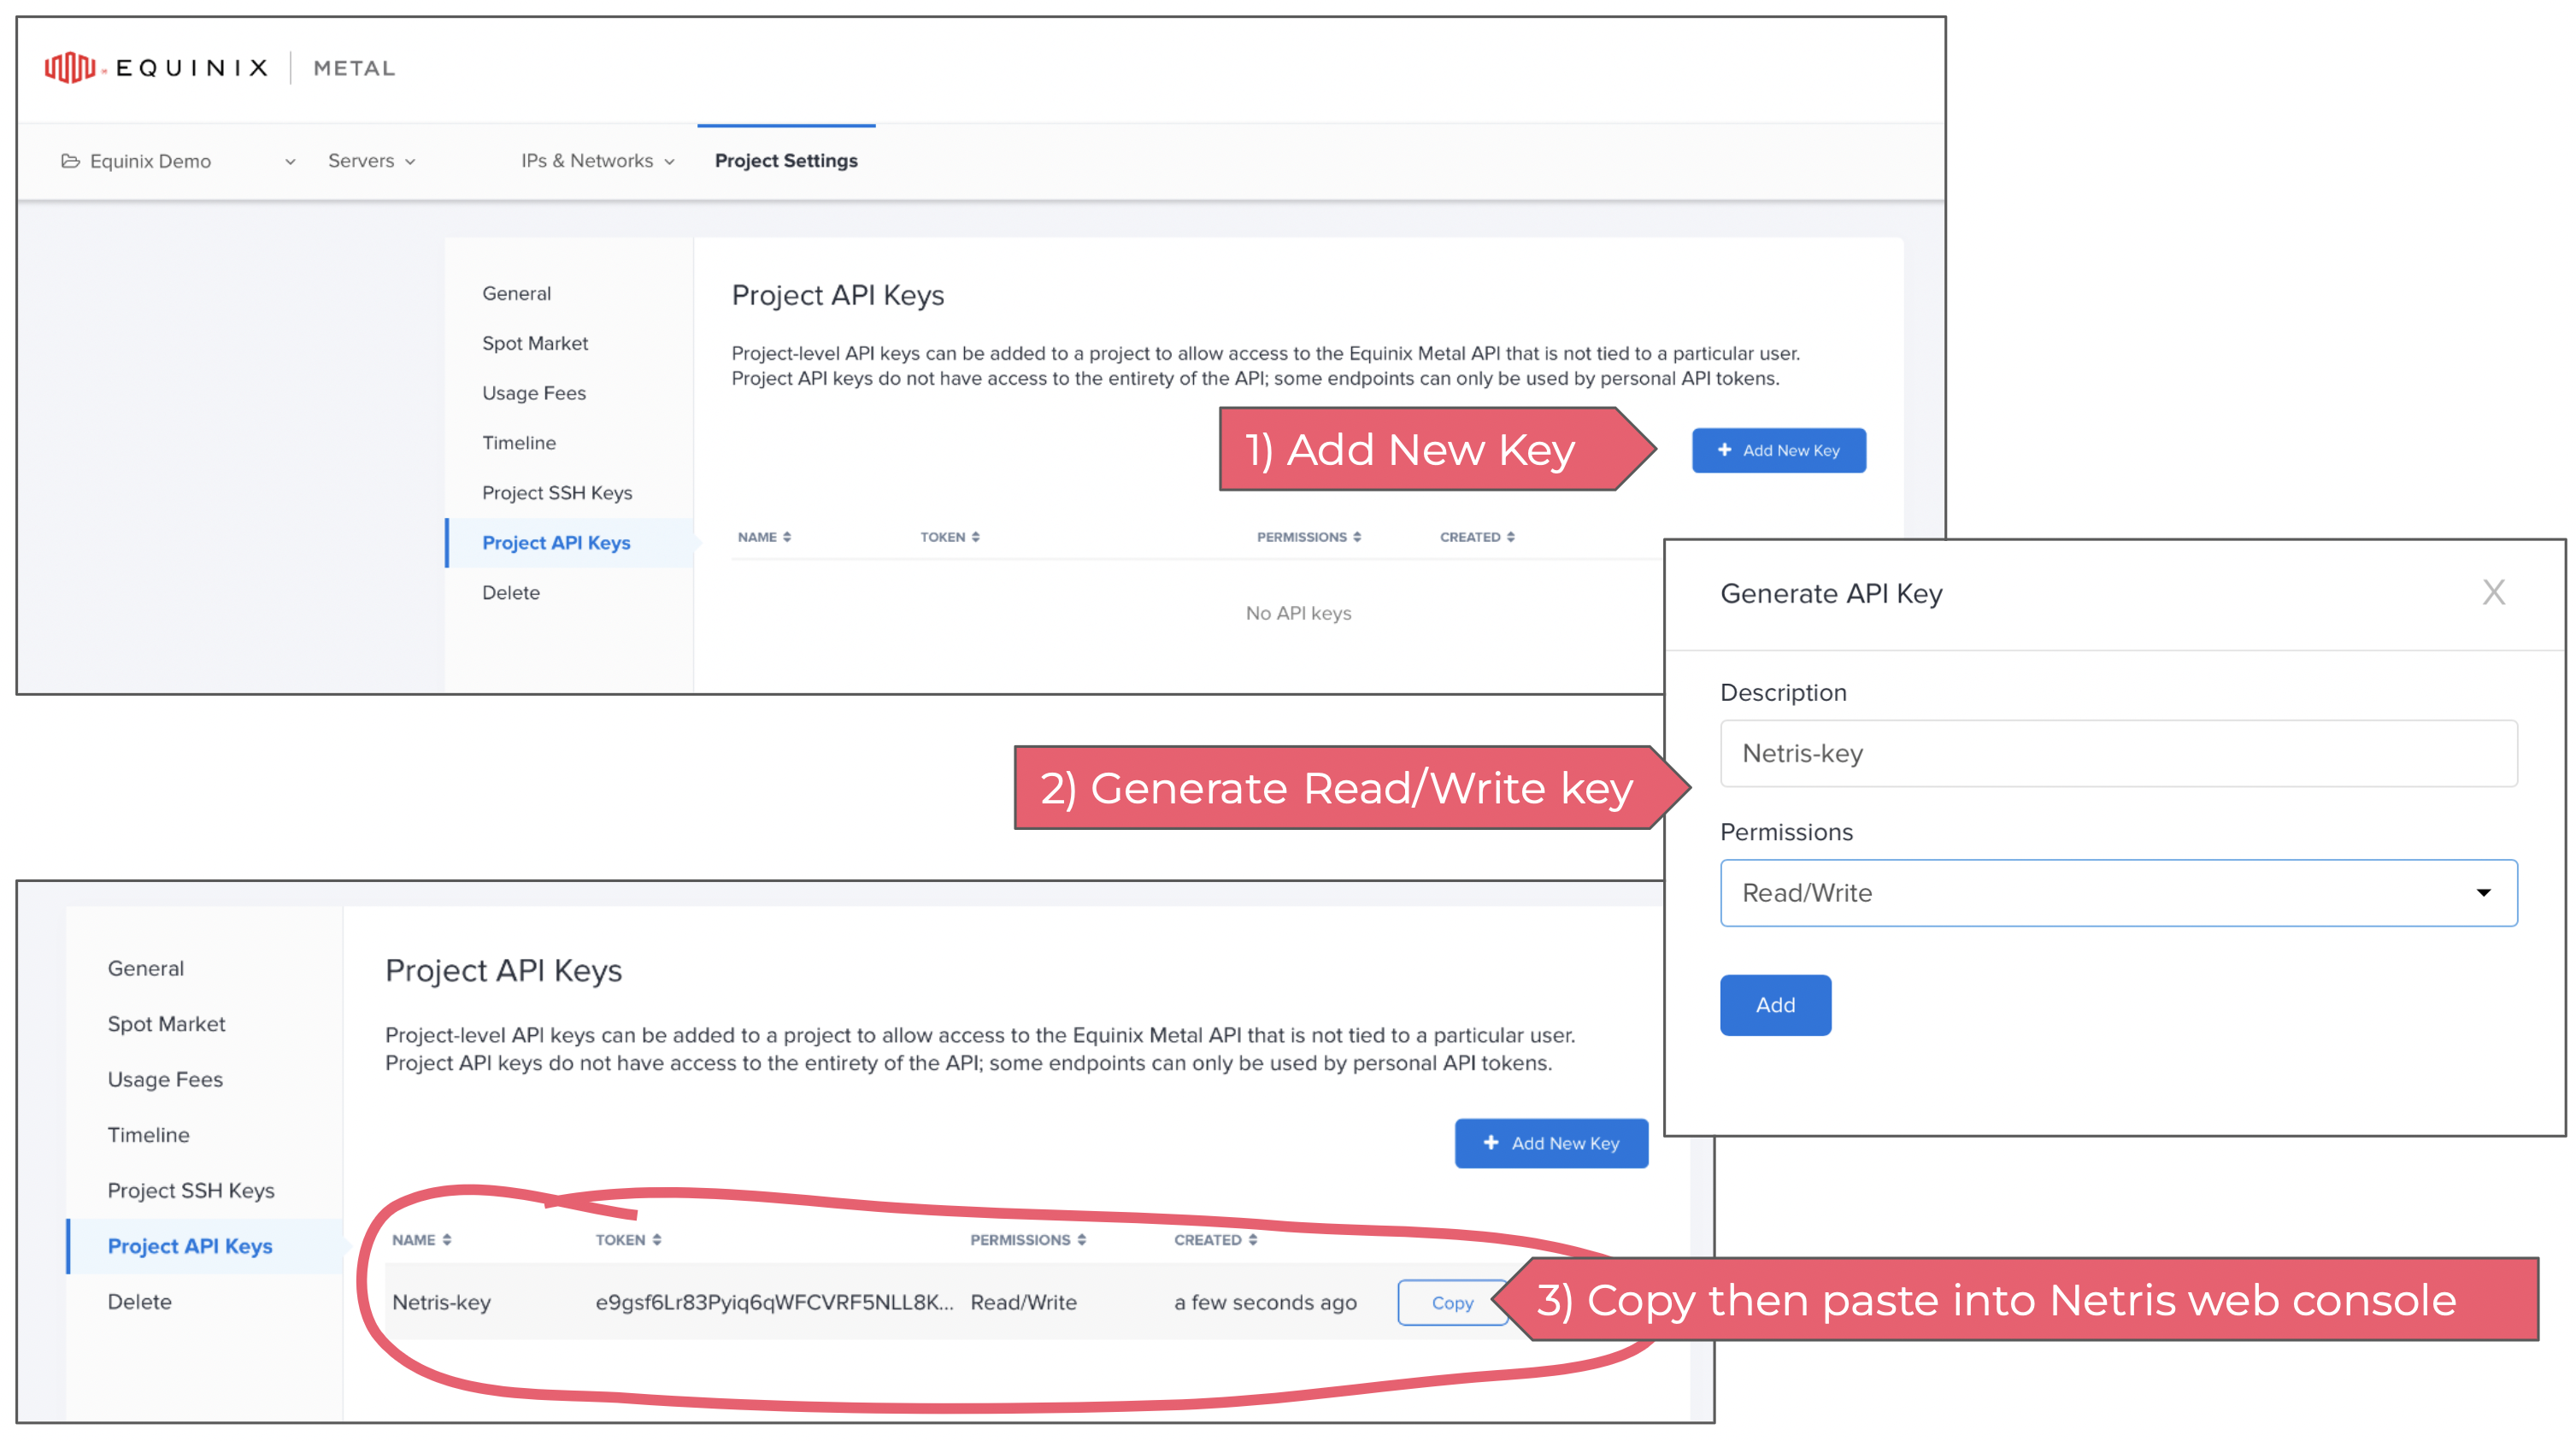
Task: Sort bottom table by the PERMISSIONS column
Action: [1028, 1240]
